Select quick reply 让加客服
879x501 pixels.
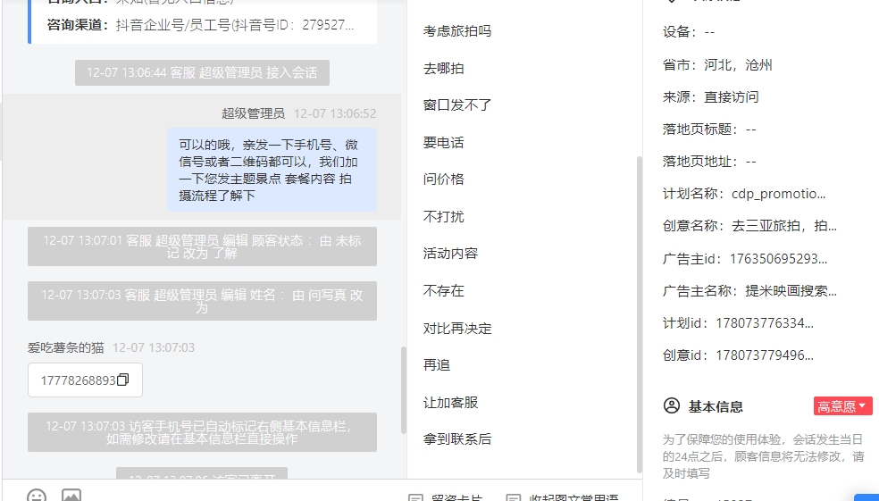451,403
